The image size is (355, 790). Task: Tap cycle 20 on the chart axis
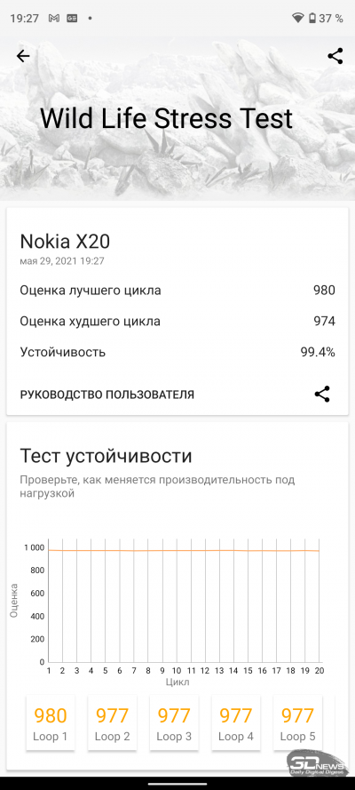tap(319, 671)
